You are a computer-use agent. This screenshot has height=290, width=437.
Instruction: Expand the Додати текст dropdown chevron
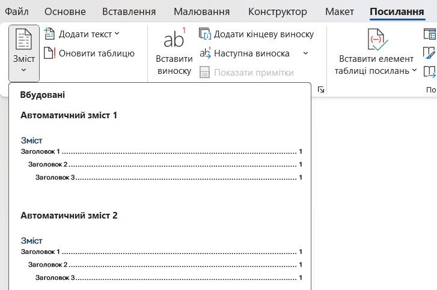point(117,34)
